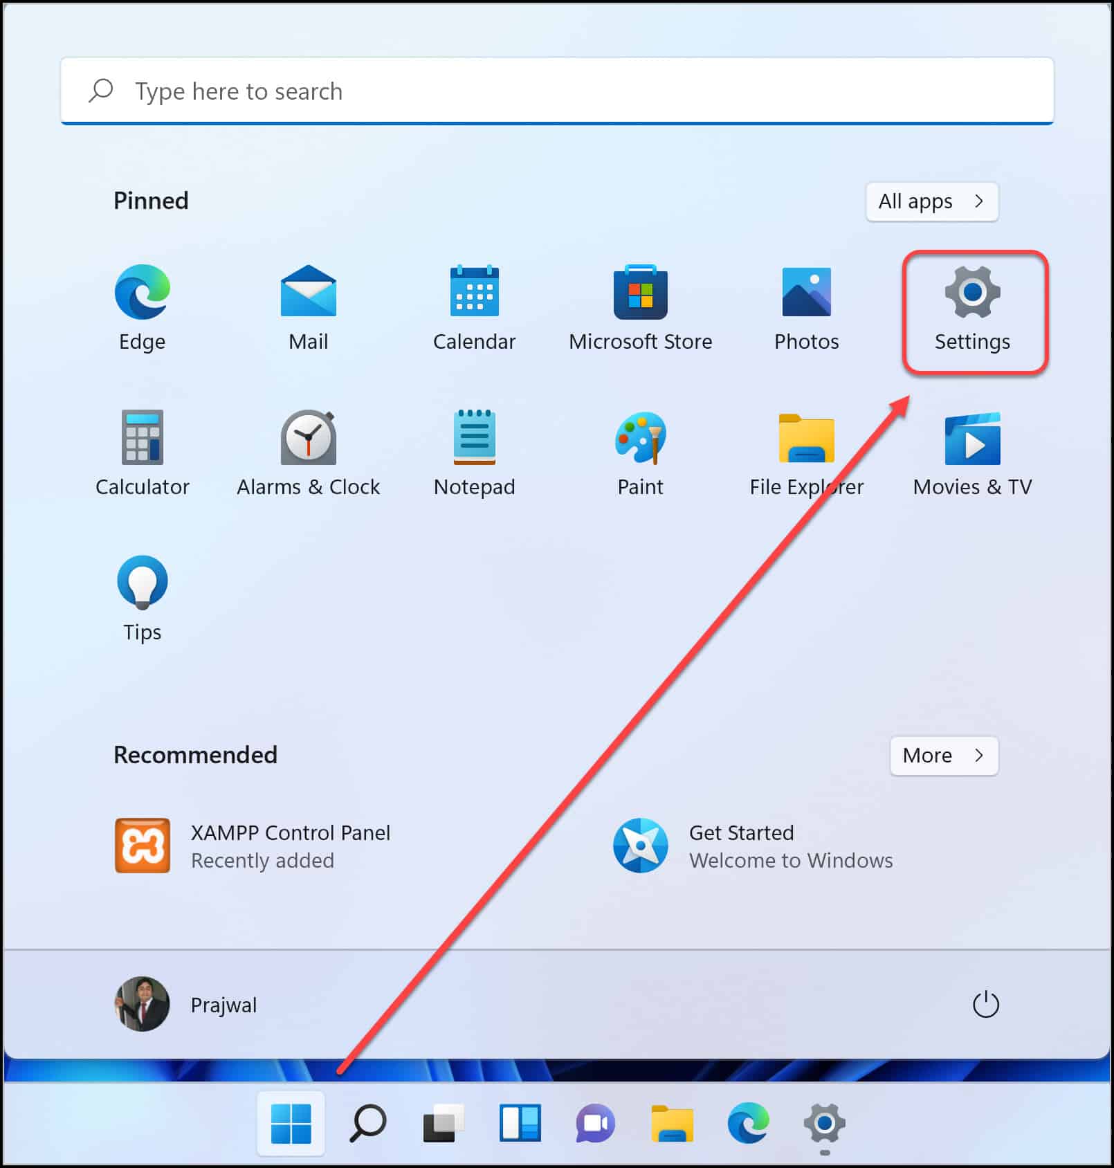
Task: Click the Type here to search box
Action: [x=557, y=91]
